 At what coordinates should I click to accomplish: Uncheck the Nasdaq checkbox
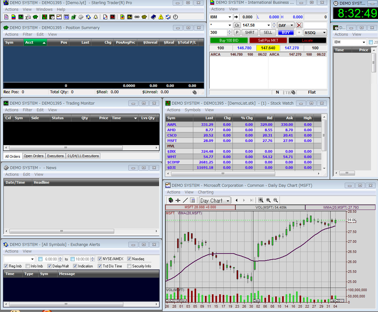[x=129, y=259]
